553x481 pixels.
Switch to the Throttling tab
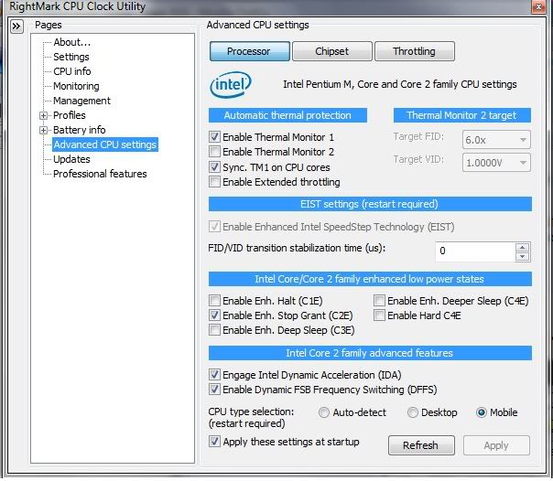click(x=415, y=51)
